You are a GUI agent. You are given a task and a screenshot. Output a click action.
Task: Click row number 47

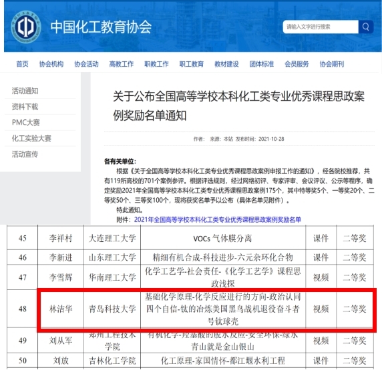(23, 277)
